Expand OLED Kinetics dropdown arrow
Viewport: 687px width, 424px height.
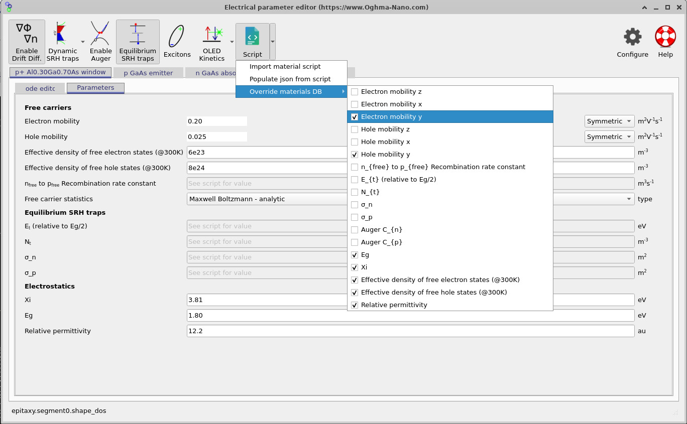click(x=232, y=42)
